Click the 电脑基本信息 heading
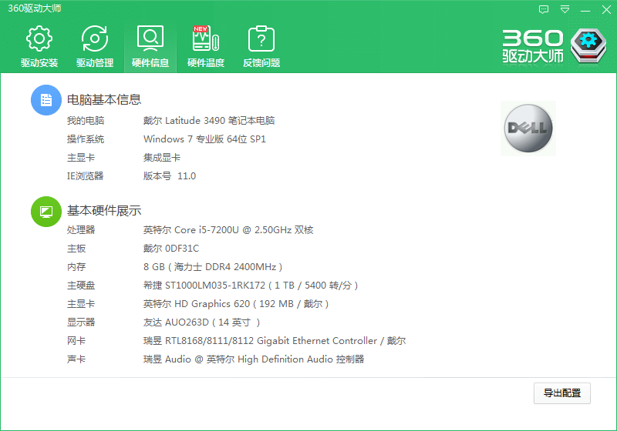Viewport: 617px width, 431px height. click(x=104, y=100)
